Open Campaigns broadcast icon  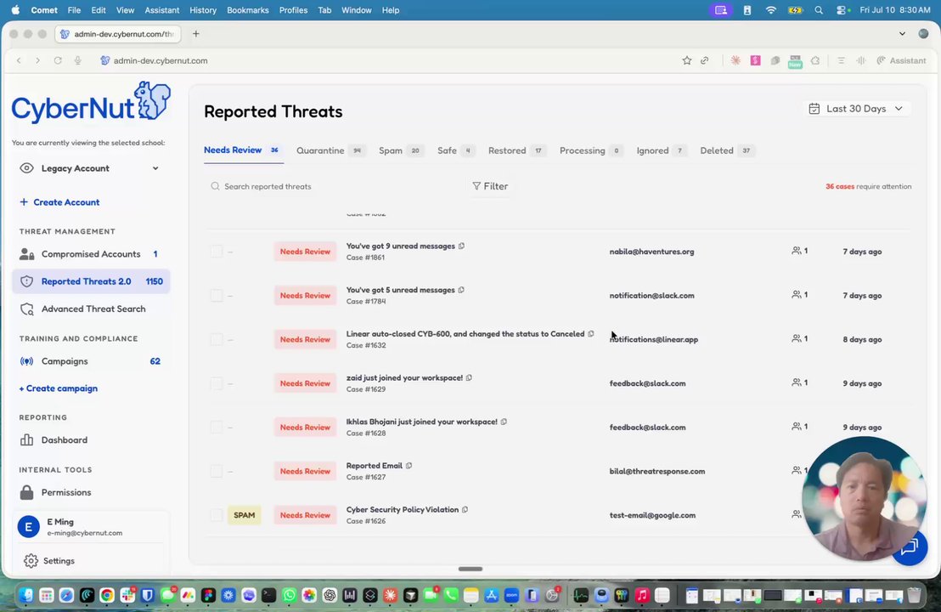pyautogui.click(x=26, y=361)
